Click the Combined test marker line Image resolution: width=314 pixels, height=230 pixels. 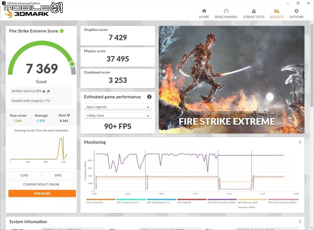(x=252, y=171)
